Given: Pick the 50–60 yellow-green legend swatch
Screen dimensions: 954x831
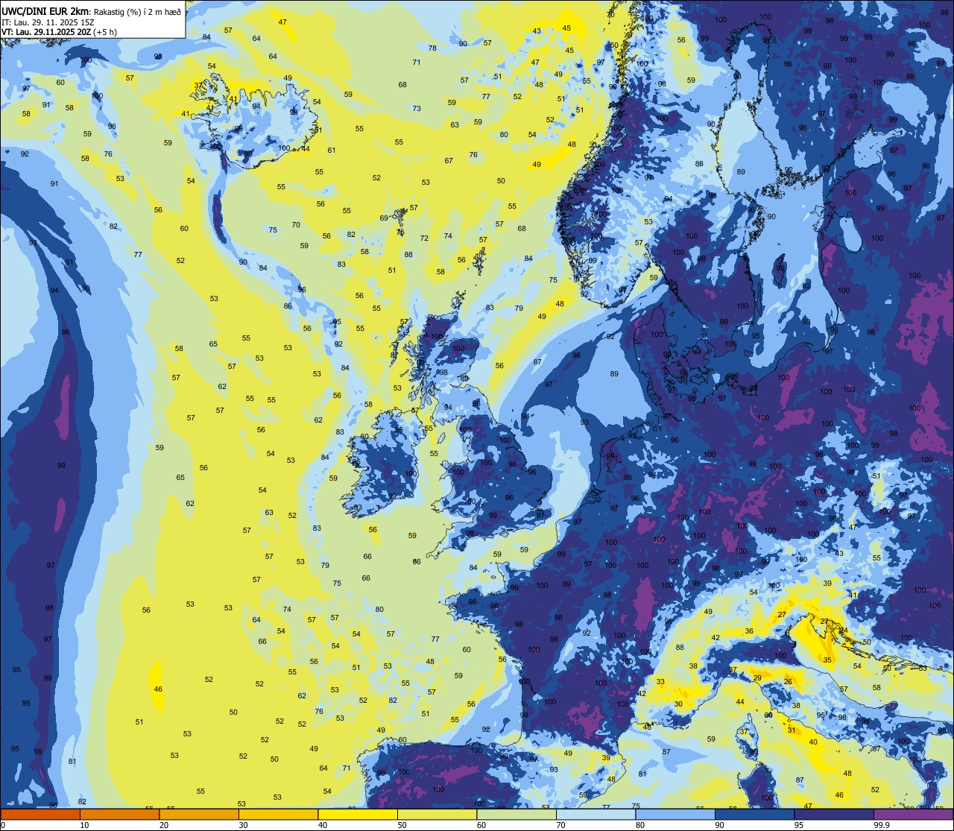Looking at the screenshot, I should [x=437, y=815].
